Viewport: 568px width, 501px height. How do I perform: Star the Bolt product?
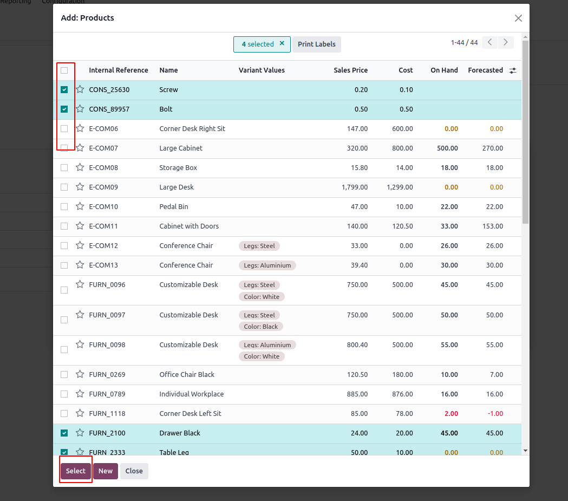click(x=80, y=109)
